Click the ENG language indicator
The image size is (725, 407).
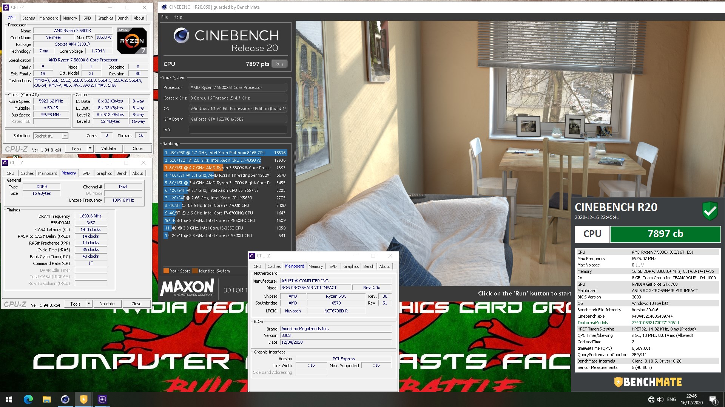(x=671, y=399)
